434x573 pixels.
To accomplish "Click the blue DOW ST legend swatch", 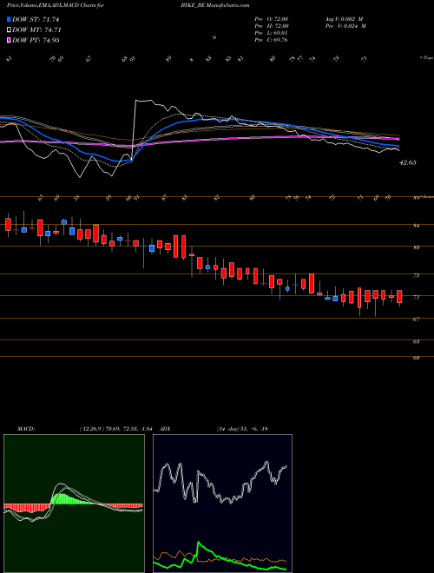I will pos(9,20).
